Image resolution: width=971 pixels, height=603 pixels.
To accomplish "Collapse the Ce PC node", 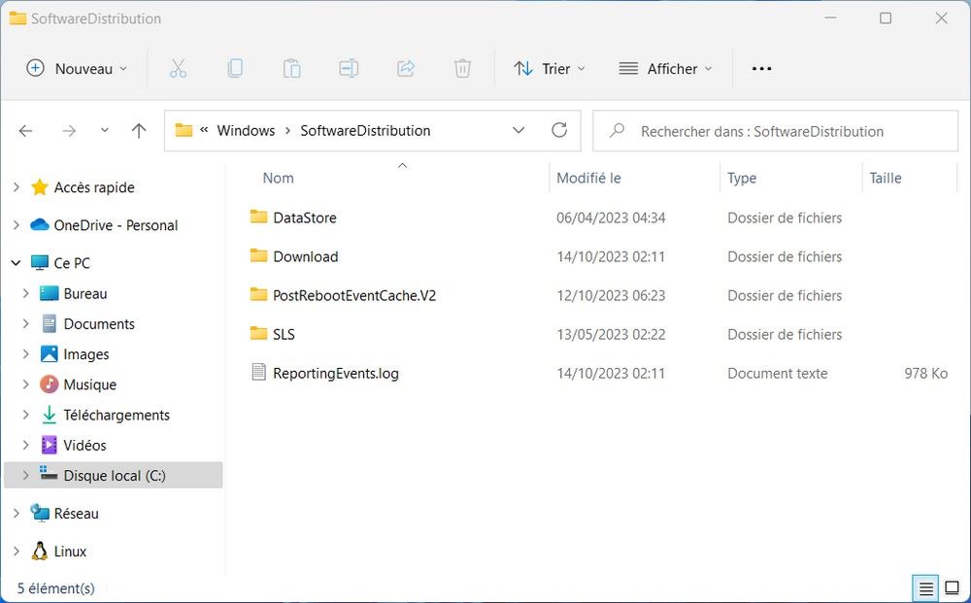I will coord(17,263).
